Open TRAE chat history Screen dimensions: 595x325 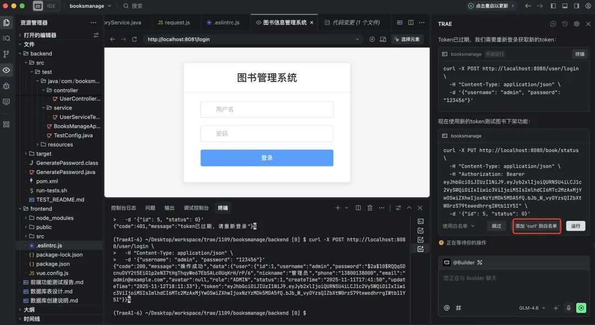pos(565,24)
